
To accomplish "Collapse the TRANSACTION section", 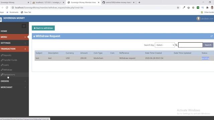I will point(14,49).
